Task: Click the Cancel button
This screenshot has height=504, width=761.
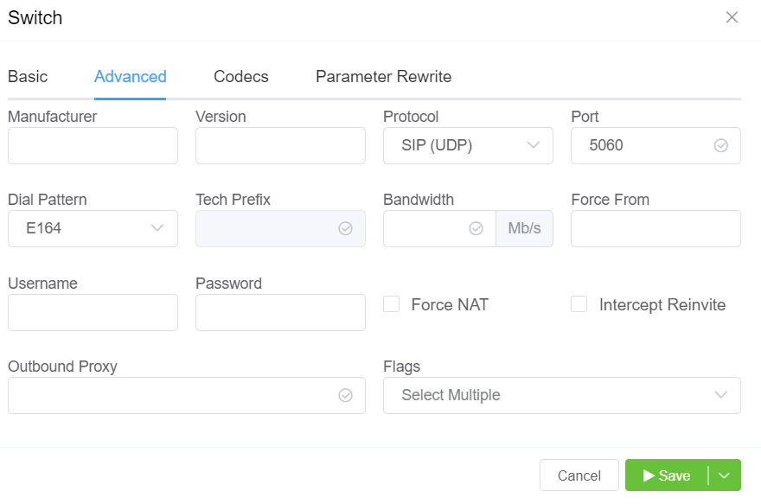Action: 579,475
